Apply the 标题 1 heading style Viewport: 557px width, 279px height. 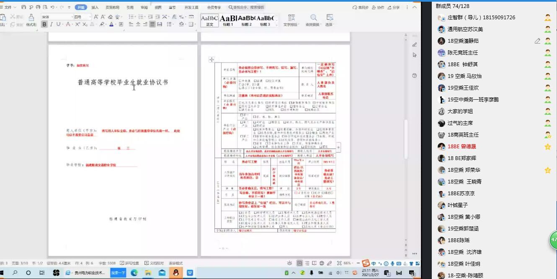click(228, 20)
